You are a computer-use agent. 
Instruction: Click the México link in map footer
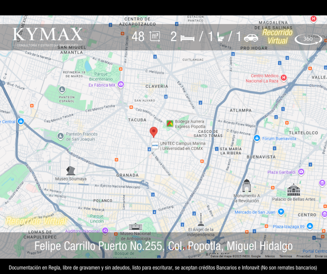coord(270,256)
